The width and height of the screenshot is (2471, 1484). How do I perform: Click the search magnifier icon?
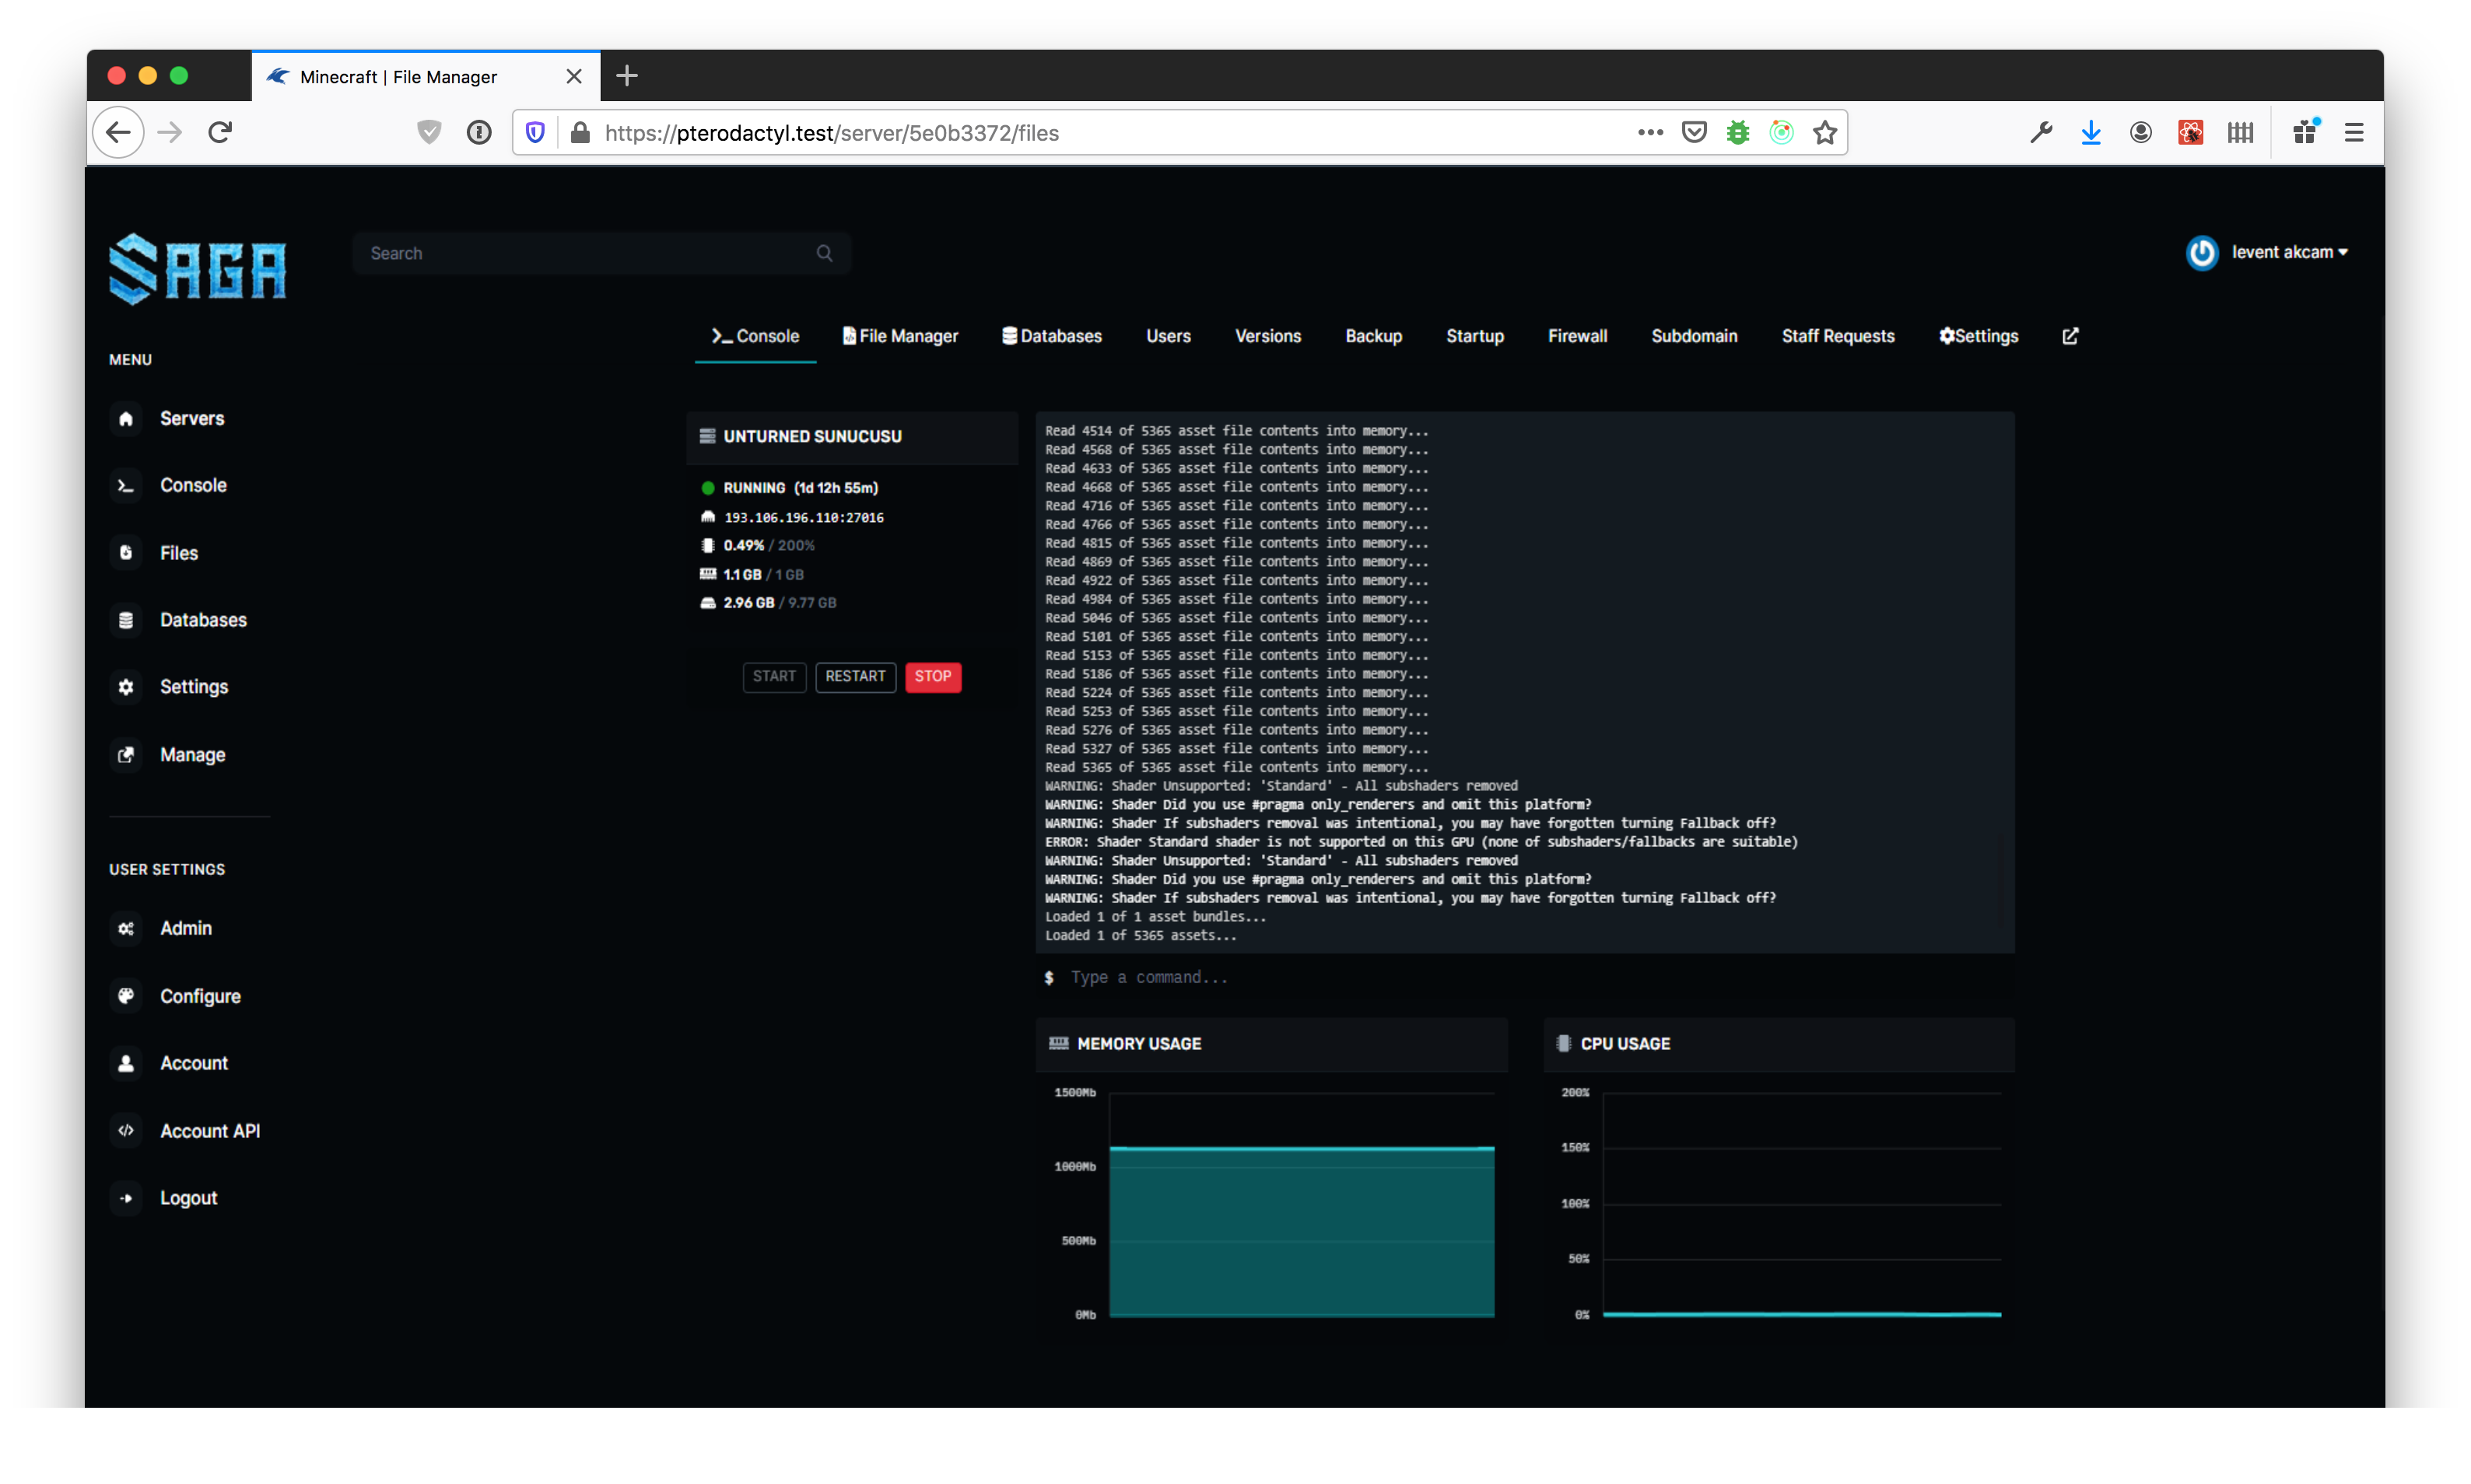[824, 253]
